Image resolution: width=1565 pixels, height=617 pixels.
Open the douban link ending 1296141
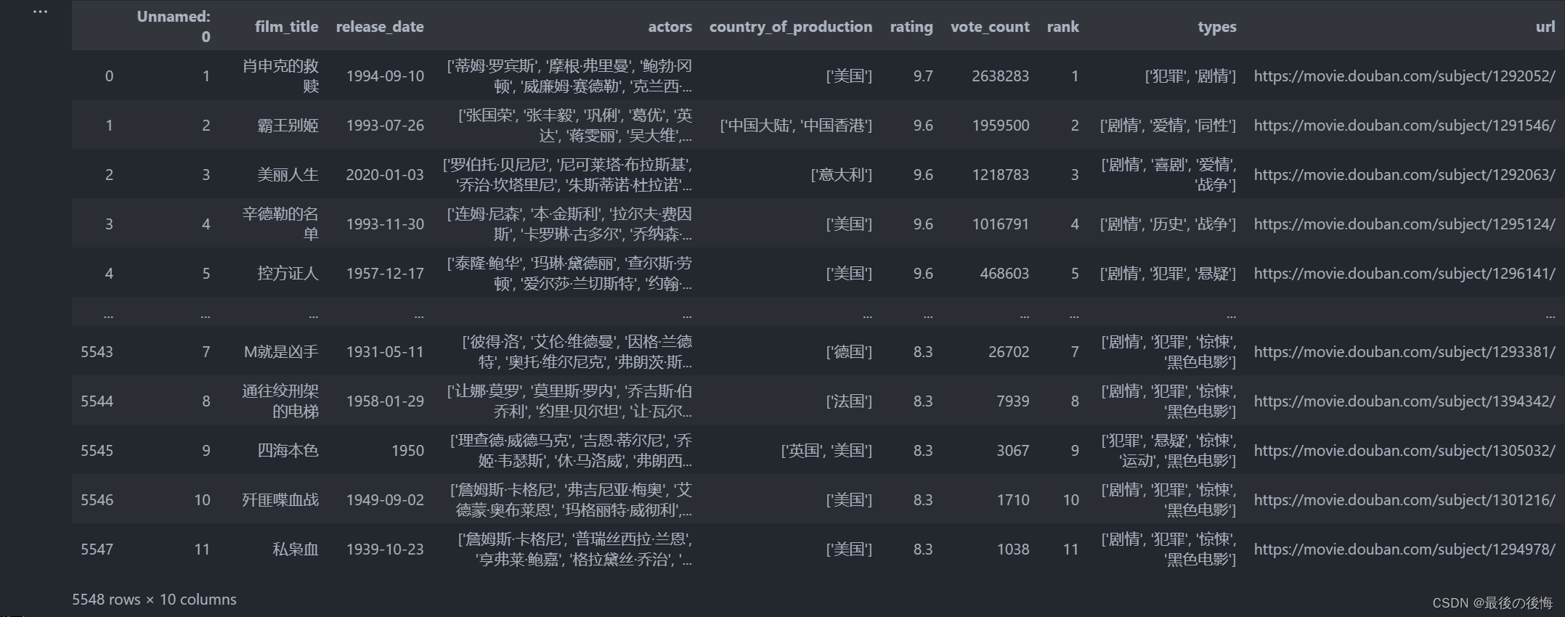click(x=1405, y=274)
